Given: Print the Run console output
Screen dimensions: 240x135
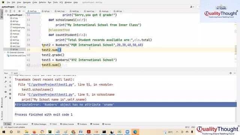Looking at the screenshot, I should pyautogui.click(x=10, y=94).
